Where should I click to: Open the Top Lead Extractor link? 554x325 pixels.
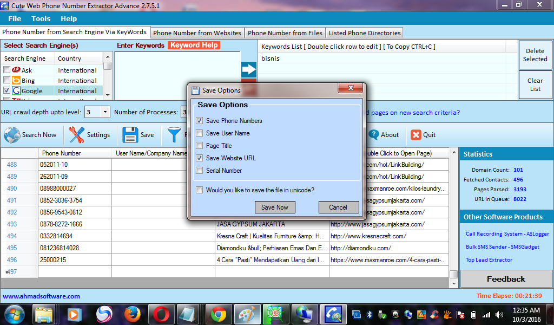pyautogui.click(x=489, y=259)
